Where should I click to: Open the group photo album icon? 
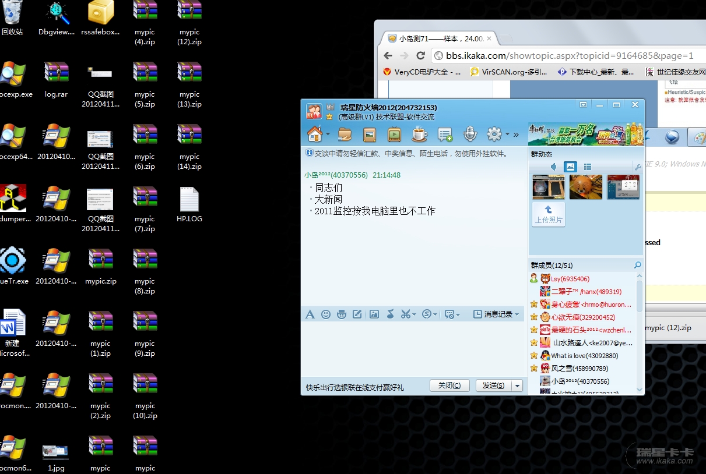coord(370,135)
